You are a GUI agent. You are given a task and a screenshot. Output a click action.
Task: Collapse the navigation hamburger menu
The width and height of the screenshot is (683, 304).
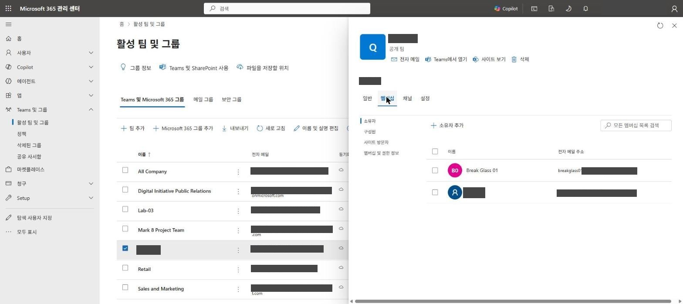coord(9,24)
